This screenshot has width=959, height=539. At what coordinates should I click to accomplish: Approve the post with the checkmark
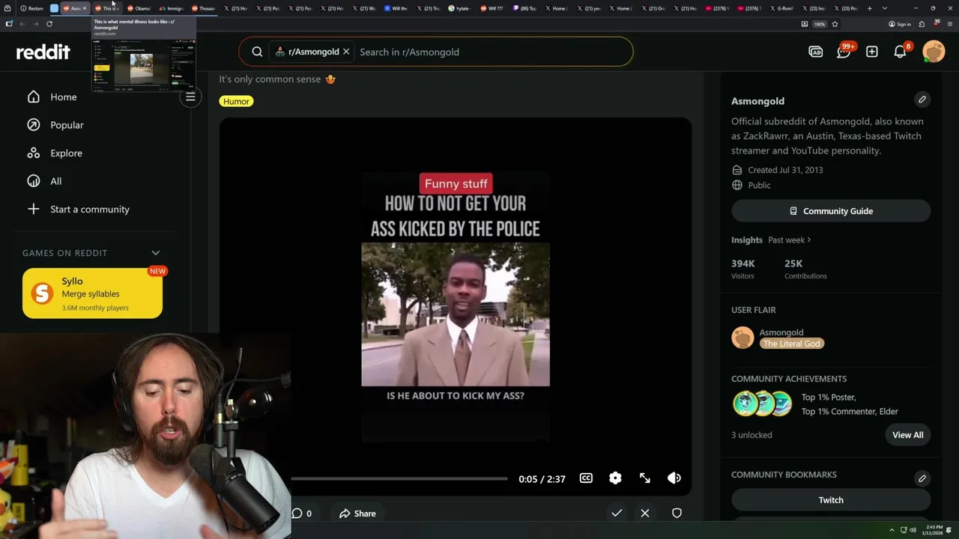click(x=617, y=514)
